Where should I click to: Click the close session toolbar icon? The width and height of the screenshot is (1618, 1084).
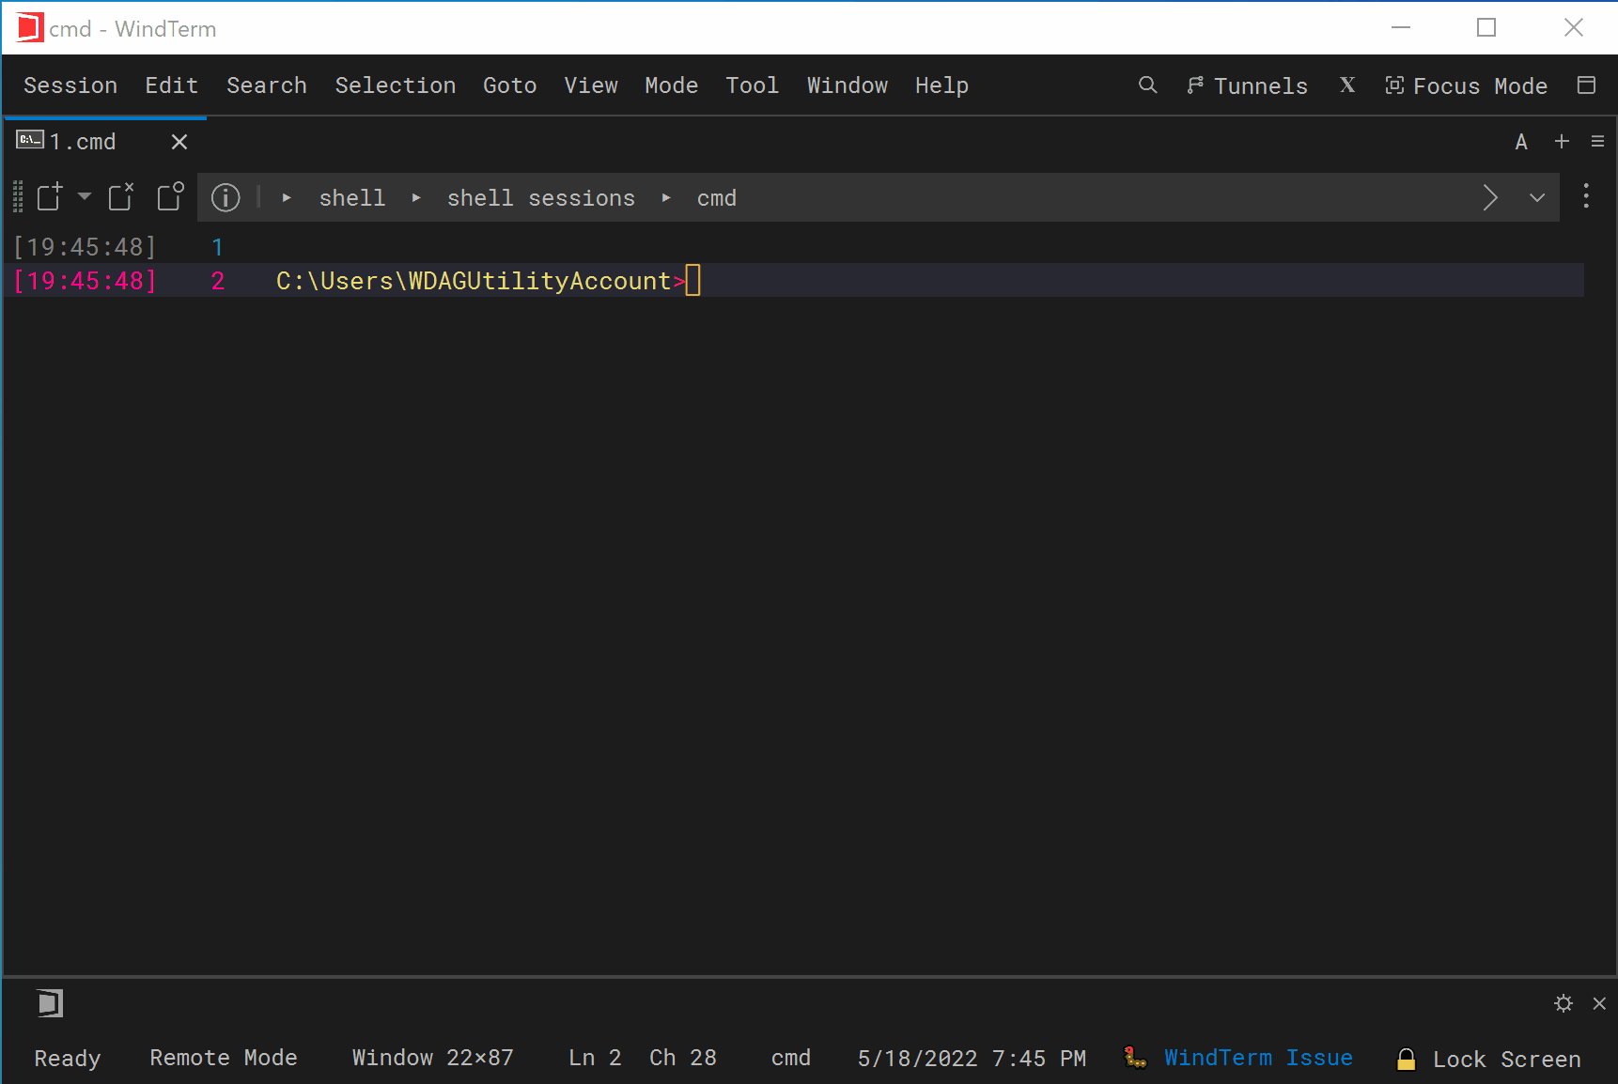121,197
